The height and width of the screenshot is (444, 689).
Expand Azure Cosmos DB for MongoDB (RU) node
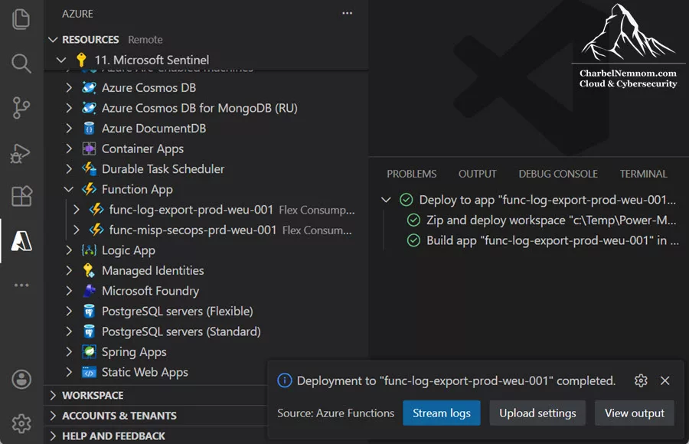(x=69, y=108)
